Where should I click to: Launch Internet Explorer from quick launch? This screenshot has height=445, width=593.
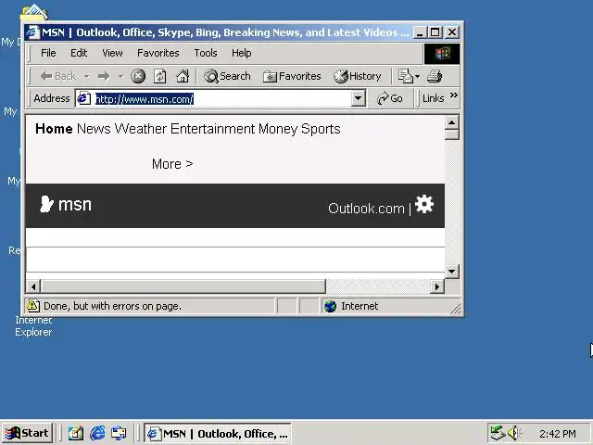97,433
